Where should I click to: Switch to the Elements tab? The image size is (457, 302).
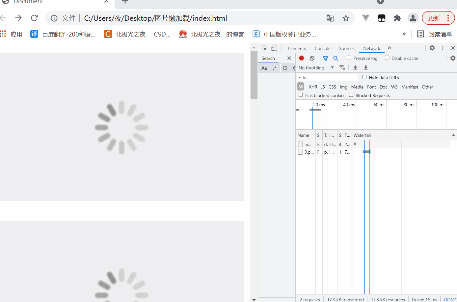click(297, 48)
